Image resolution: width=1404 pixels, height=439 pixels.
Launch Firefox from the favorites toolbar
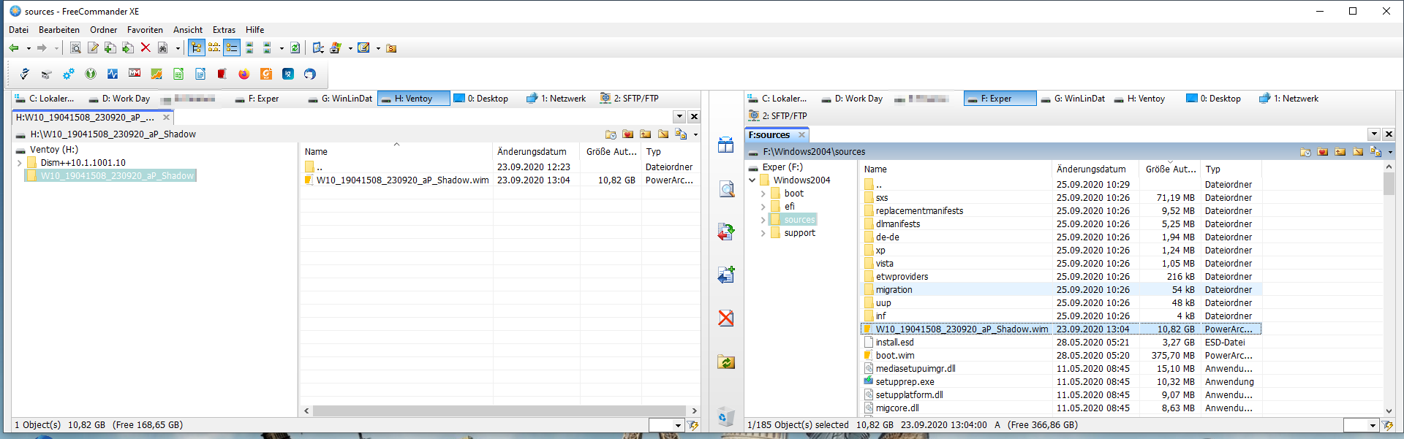244,74
